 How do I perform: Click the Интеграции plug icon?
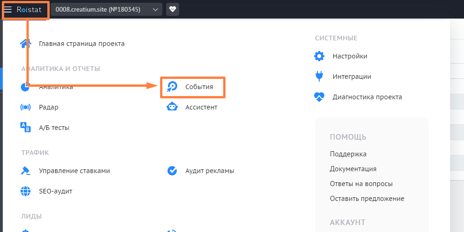[x=319, y=77]
